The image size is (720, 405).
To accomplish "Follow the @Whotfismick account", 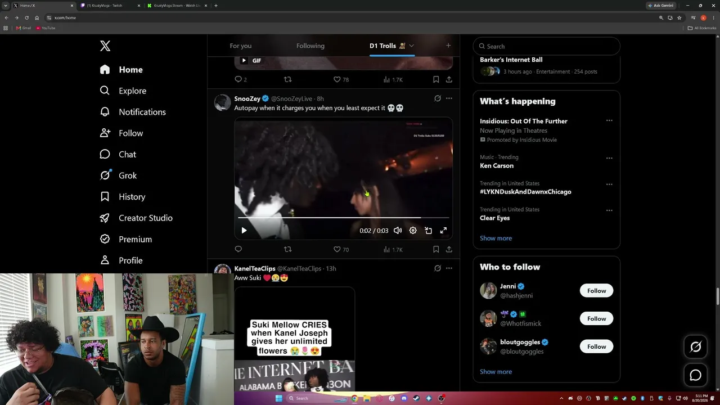I will (x=596, y=318).
